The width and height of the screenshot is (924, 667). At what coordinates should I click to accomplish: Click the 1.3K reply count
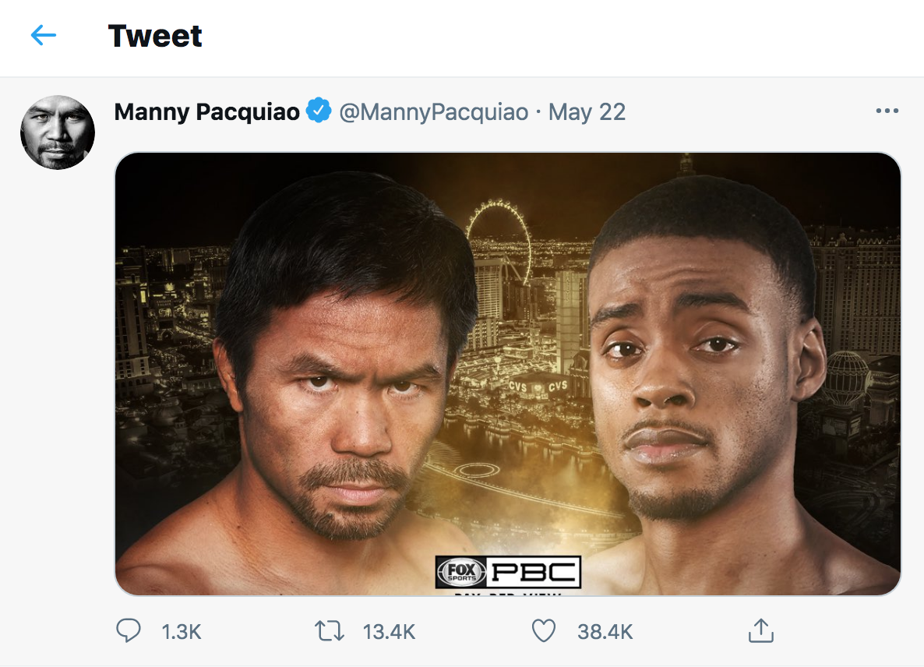182,631
